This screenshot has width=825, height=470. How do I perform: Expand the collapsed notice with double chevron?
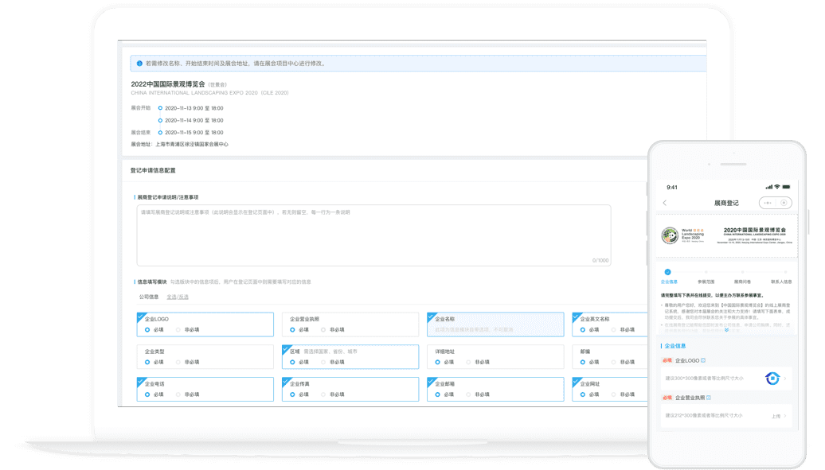coord(725,330)
